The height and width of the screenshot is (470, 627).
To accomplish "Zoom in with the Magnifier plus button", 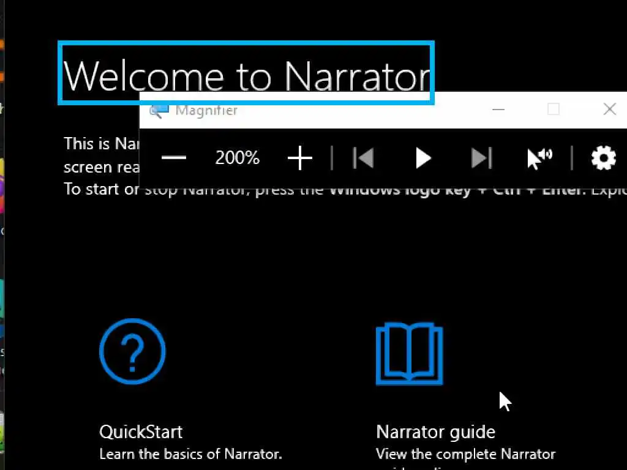I will [x=299, y=158].
